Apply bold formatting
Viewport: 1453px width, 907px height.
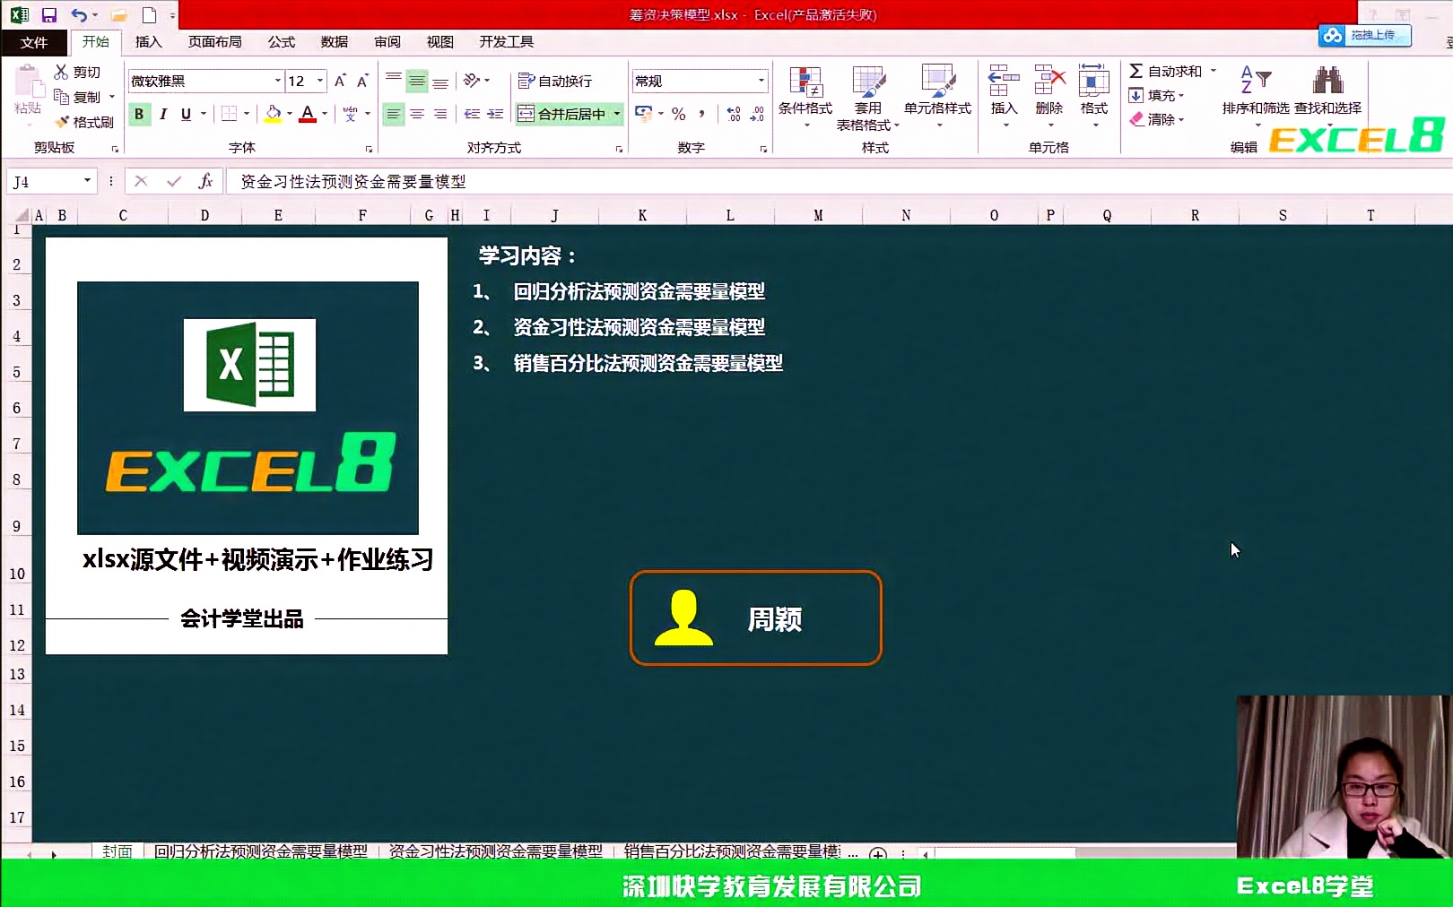[139, 114]
